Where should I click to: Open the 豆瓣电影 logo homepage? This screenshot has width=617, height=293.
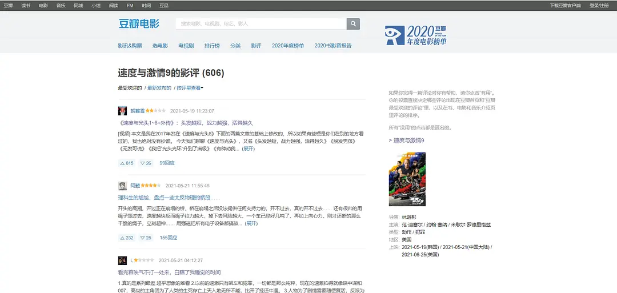click(x=139, y=23)
